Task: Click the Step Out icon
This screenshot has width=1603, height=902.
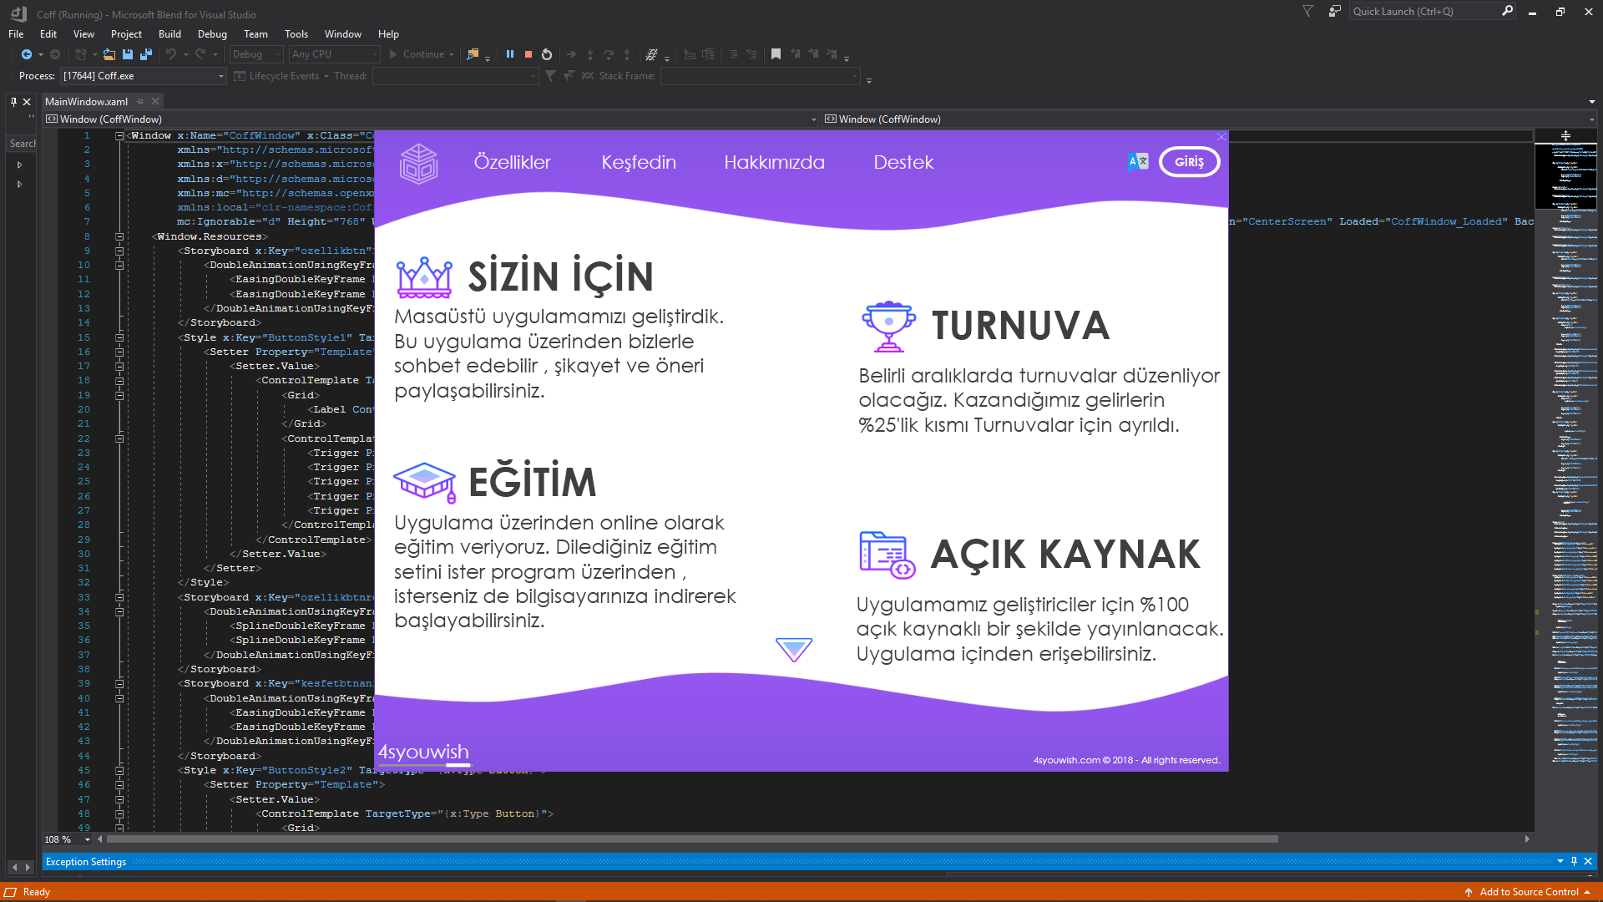Action: (x=627, y=54)
